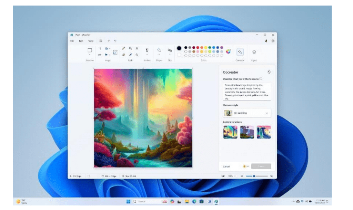Viewport: 353px width, 210px height.
Task: Click the Cancel button in Cocreator
Action: [227, 166]
